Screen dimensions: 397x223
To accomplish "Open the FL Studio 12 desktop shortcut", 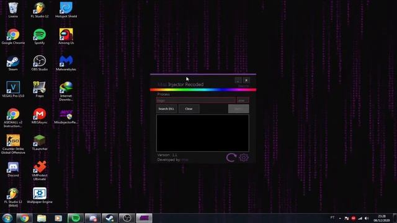I will pos(40,10).
